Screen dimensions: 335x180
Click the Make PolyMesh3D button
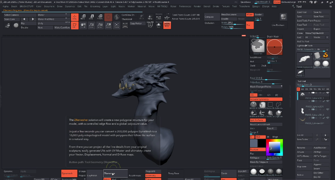[x=317, y=33]
